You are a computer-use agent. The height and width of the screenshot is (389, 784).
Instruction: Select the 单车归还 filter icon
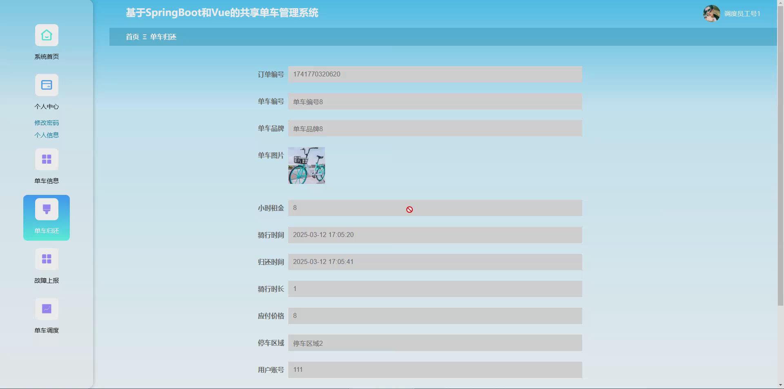tap(46, 209)
